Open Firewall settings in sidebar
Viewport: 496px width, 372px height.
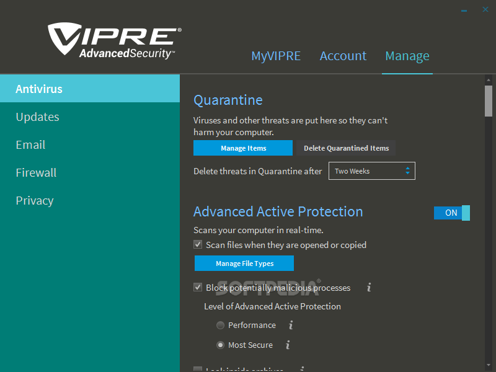coord(90,172)
